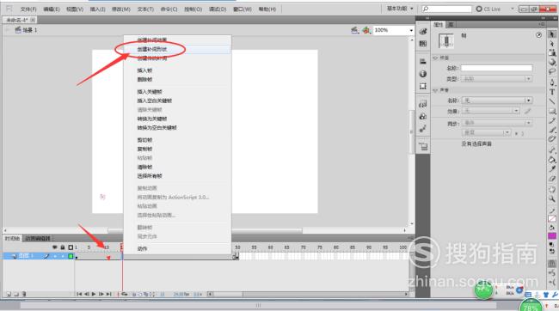Open the sound repeat dropdown

point(487,132)
